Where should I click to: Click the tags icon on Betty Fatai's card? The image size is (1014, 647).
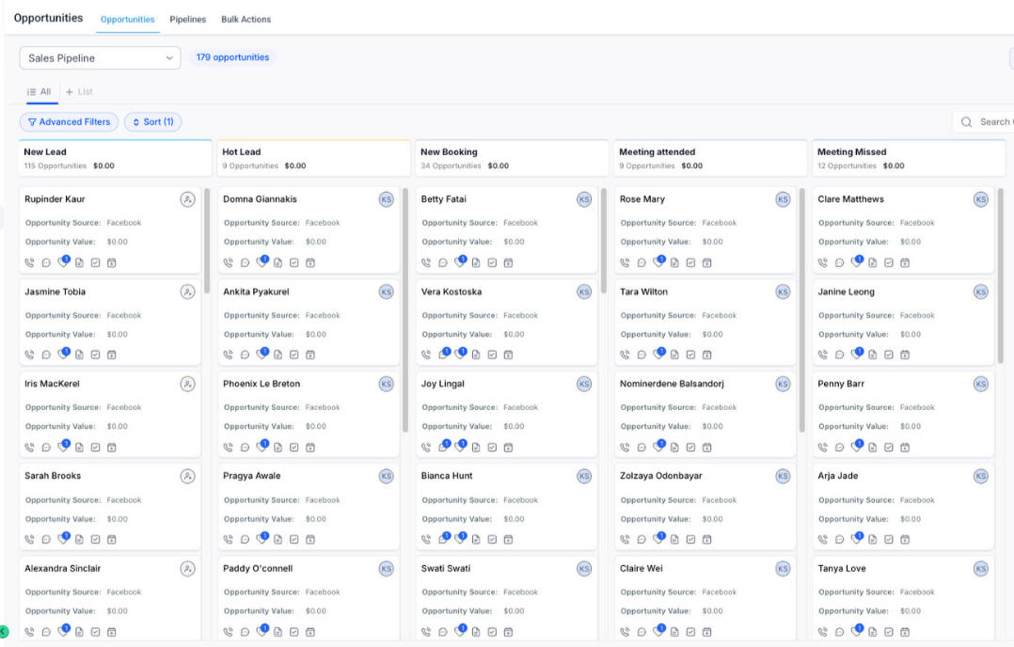click(x=460, y=262)
